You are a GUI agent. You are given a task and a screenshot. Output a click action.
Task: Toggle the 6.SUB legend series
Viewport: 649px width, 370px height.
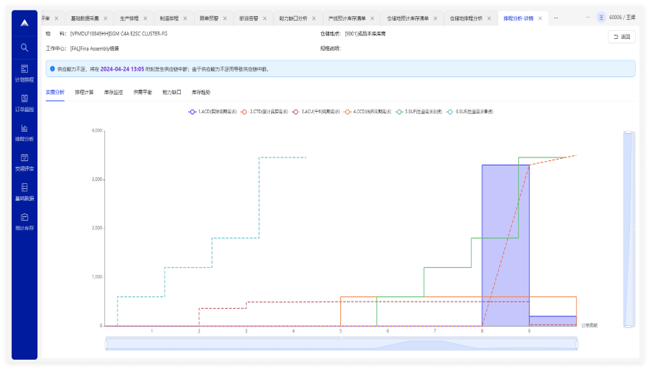[470, 112]
